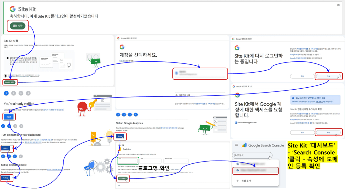Click '취소' in the re-login panel
Viewport: 345px width, 189px height.
pos(302,76)
